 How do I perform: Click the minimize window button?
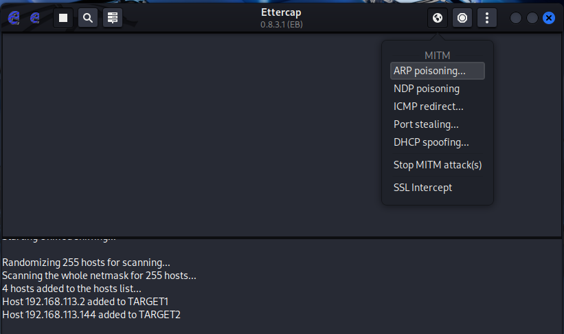(x=516, y=18)
